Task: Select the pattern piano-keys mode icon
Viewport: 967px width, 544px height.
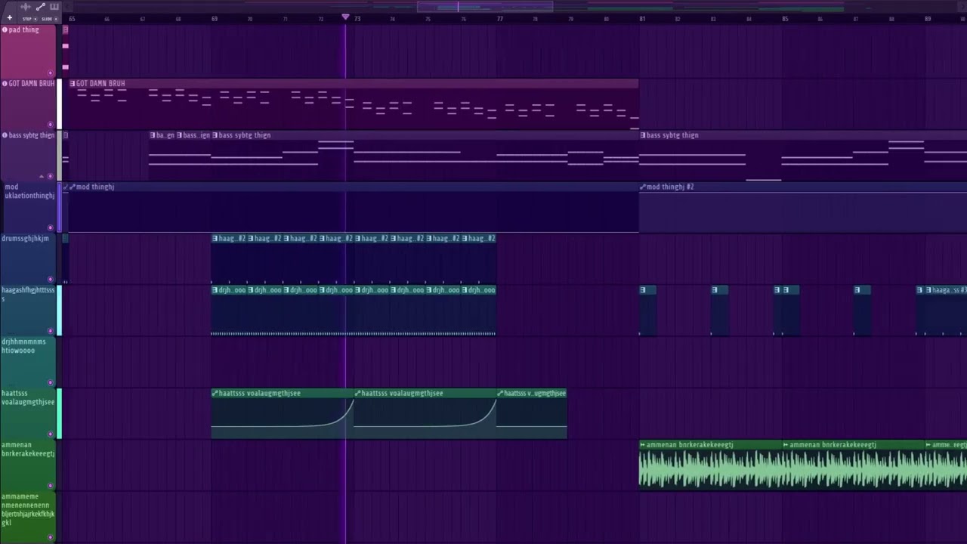Action: 54,7
